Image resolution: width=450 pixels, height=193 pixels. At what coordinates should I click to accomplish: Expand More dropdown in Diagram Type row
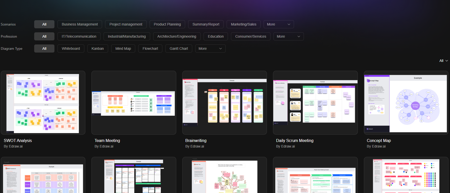coord(210,49)
